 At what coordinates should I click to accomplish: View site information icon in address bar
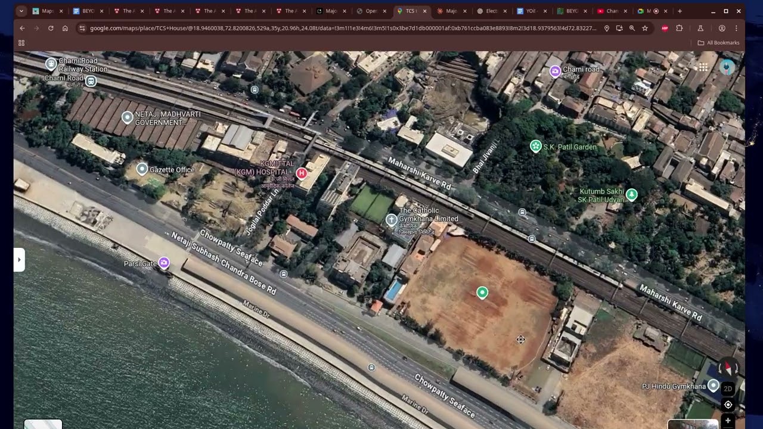click(x=82, y=28)
